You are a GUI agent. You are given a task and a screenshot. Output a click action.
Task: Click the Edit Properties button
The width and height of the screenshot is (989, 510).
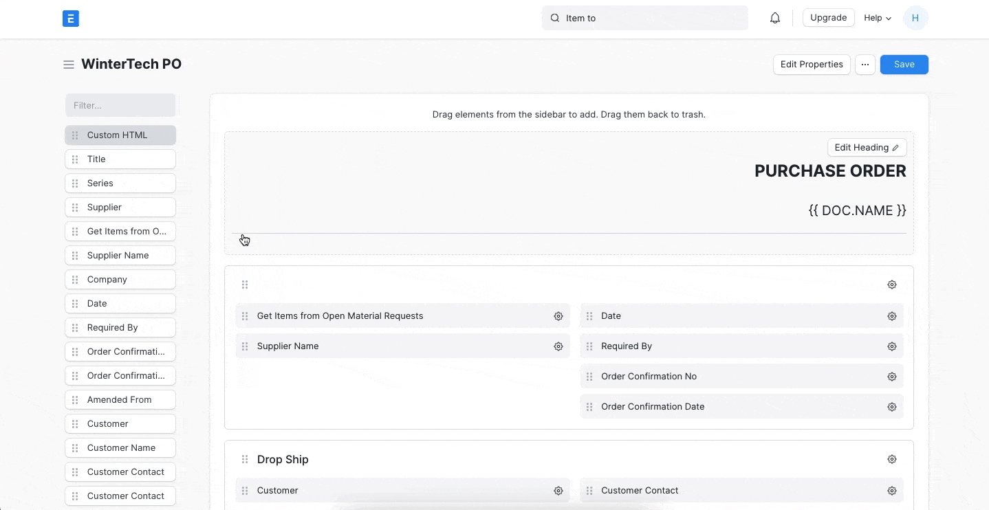[812, 65]
